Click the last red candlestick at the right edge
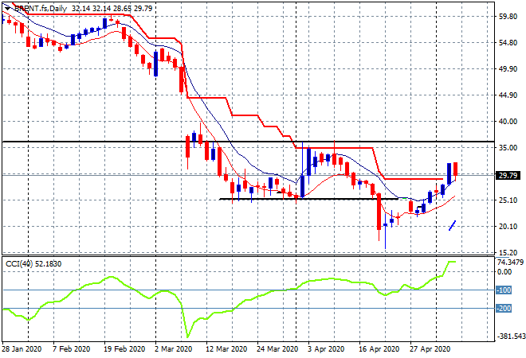This screenshot has width=526, height=358. click(x=455, y=169)
